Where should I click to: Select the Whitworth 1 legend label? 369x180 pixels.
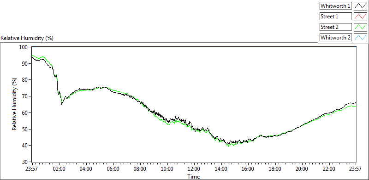[x=336, y=6]
